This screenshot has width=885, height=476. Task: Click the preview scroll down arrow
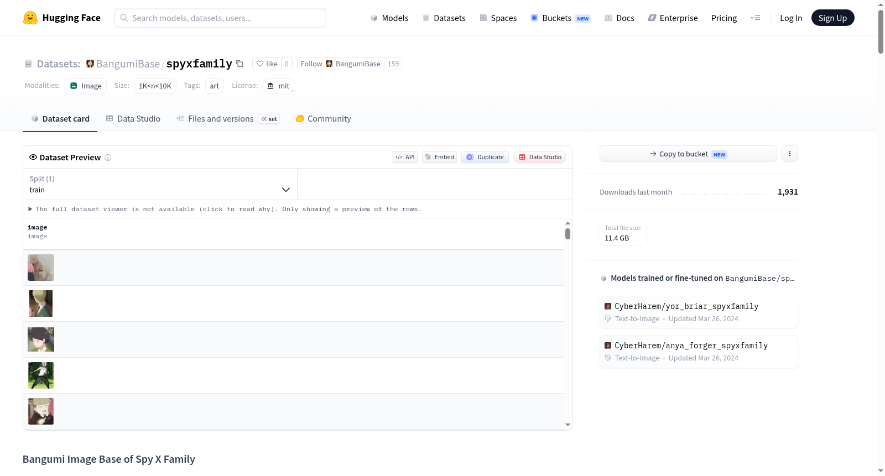point(568,425)
